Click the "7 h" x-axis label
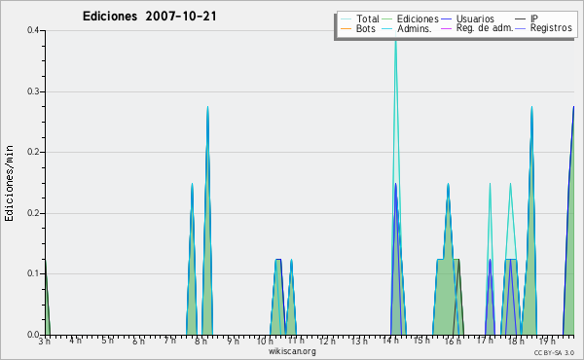 [x=169, y=341]
